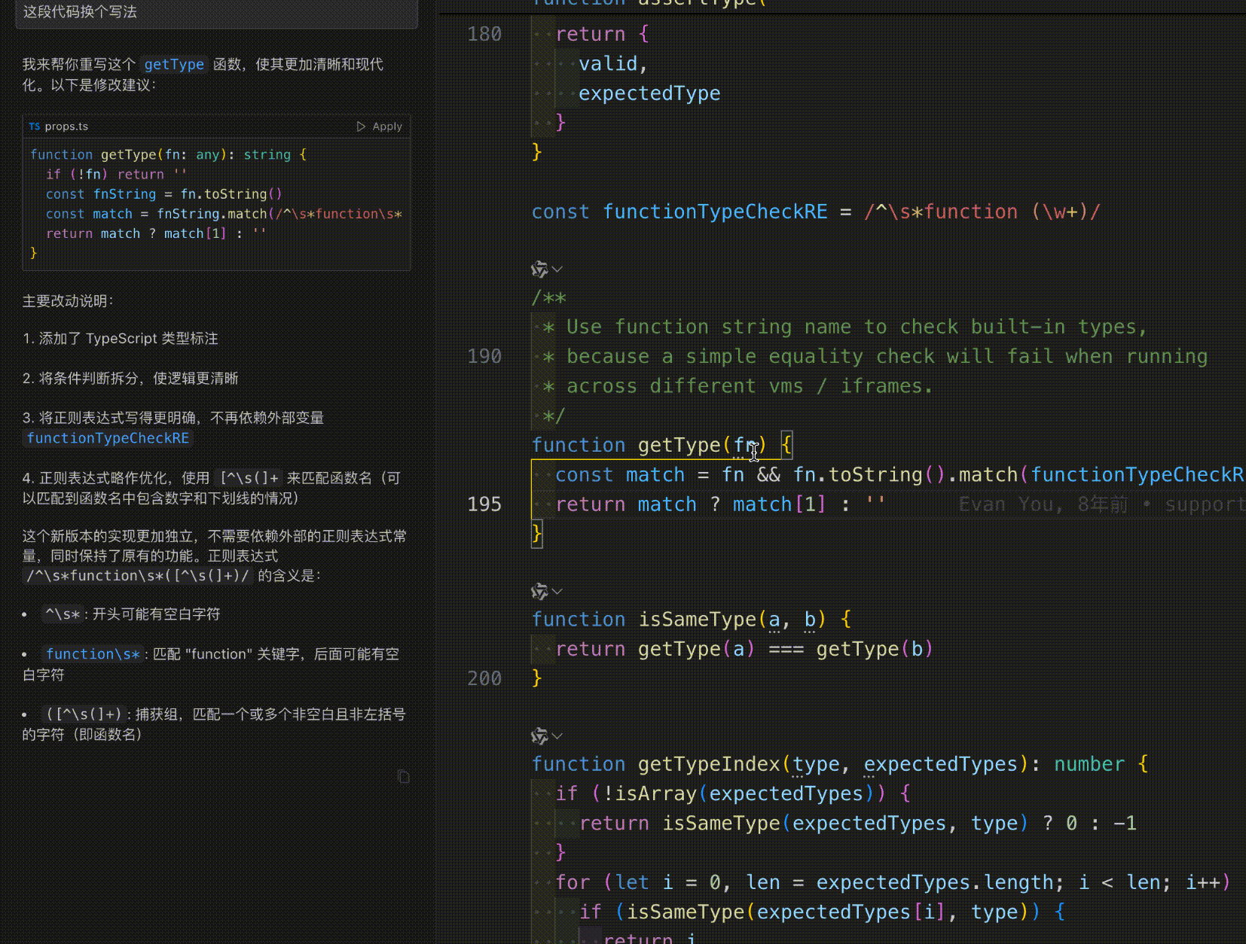Click "return match ? match[1]" in the chat code block
The height and width of the screenshot is (944, 1246).
coord(136,233)
